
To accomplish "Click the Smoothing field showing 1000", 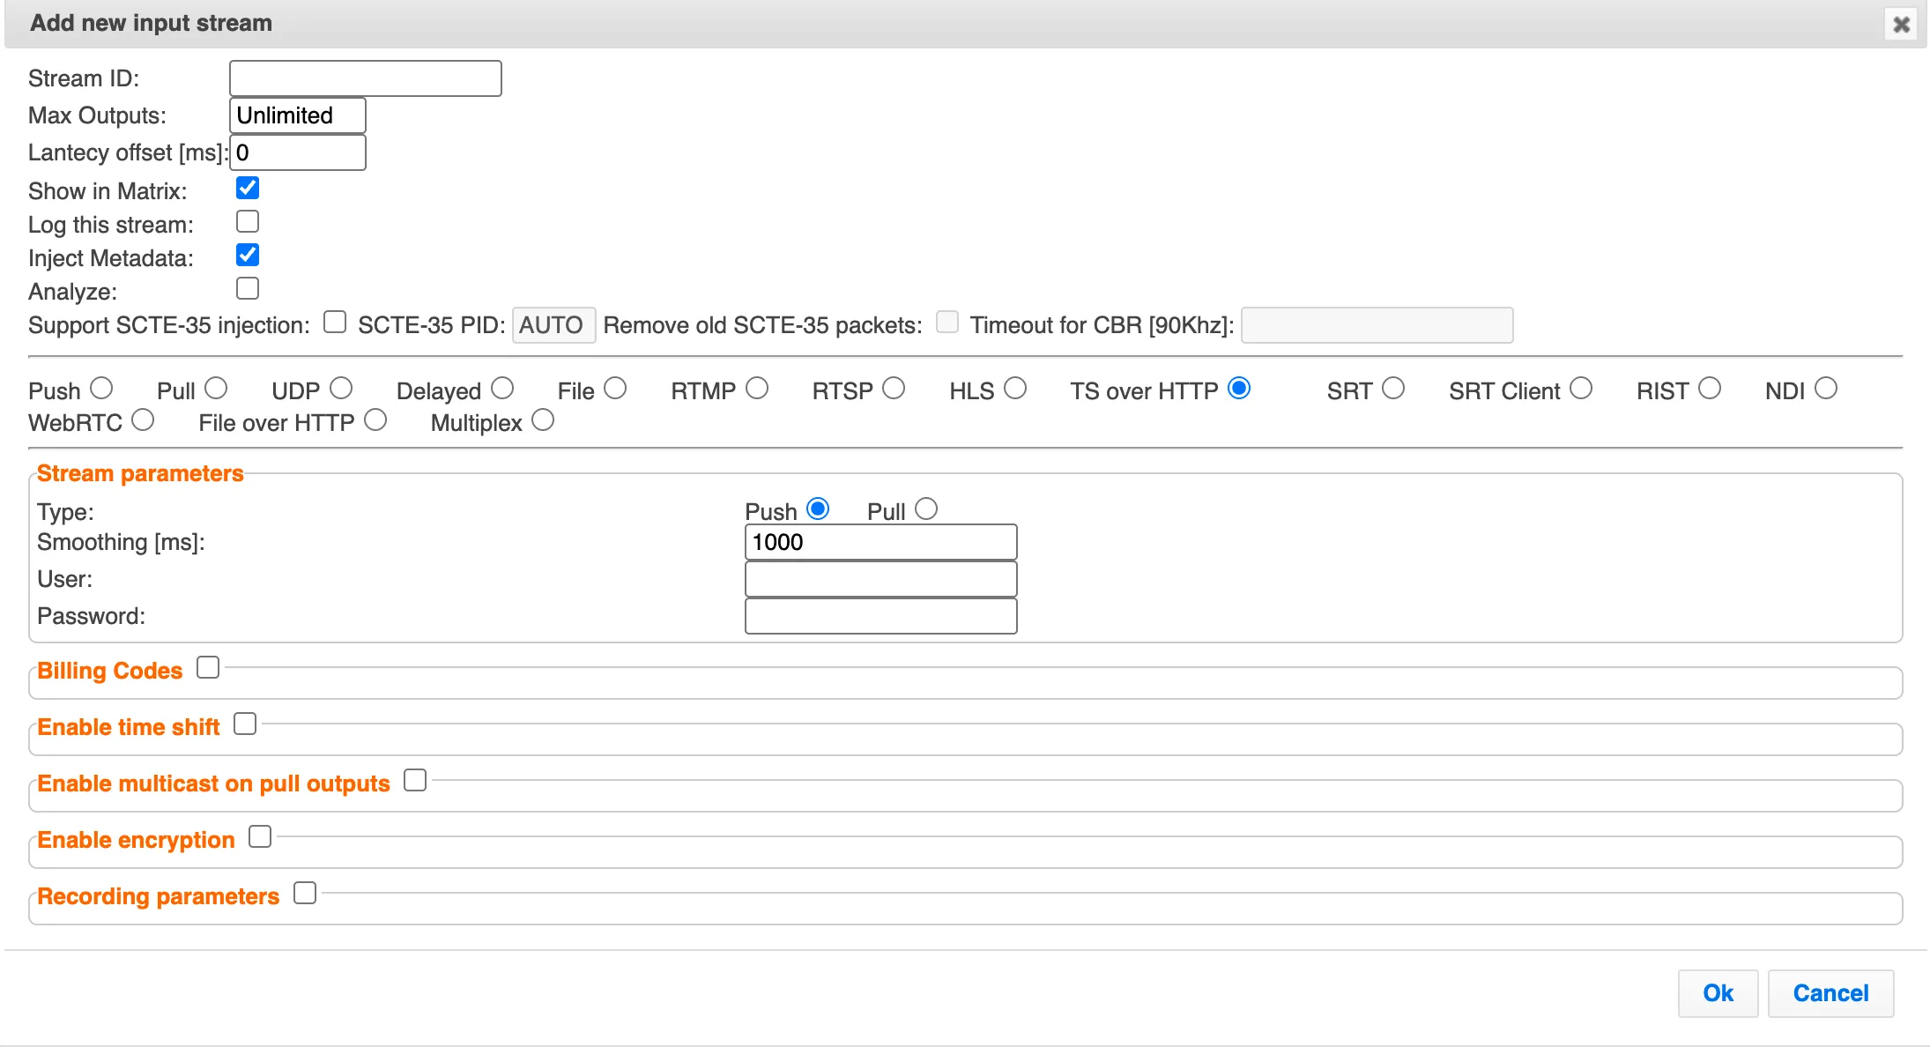I will (881, 542).
